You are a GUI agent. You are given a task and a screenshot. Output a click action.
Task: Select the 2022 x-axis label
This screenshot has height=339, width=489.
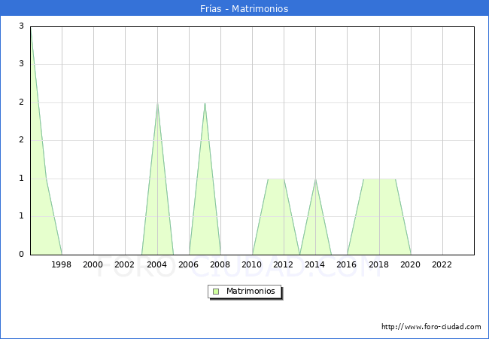(442, 264)
